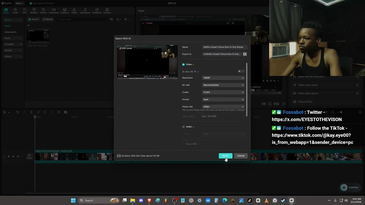Screen dimensions: 365x205
Task: Open Brave browser from the taskbar
Action: [x=149, y=200]
